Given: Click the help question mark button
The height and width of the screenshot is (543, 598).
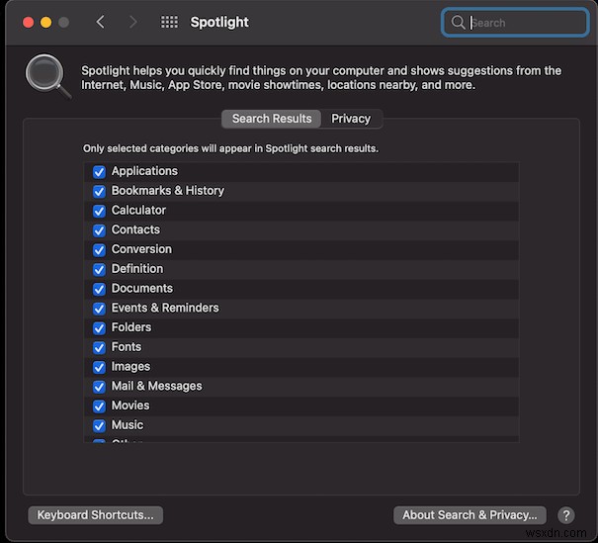Looking at the screenshot, I should (x=566, y=515).
